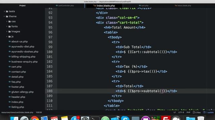Expand the tests folder arrow
Image resolution: width=215 pixels, height=120 pixels.
click(x=4, y=11)
